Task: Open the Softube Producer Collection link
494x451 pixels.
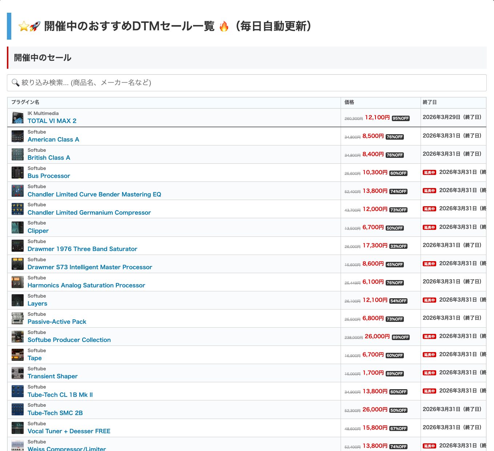Action: [x=69, y=340]
